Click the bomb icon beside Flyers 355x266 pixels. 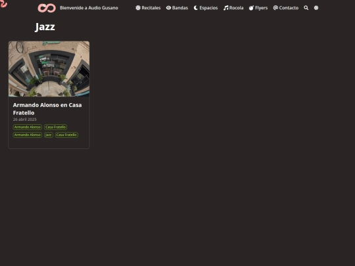pos(251,8)
